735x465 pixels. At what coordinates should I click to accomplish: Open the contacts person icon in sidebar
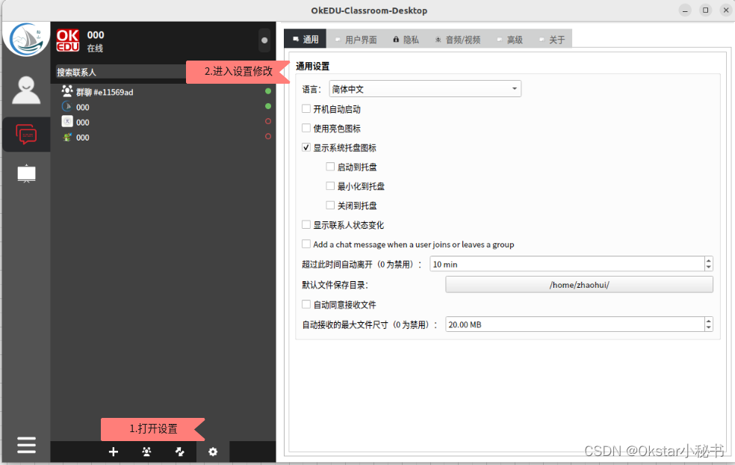[x=26, y=90]
